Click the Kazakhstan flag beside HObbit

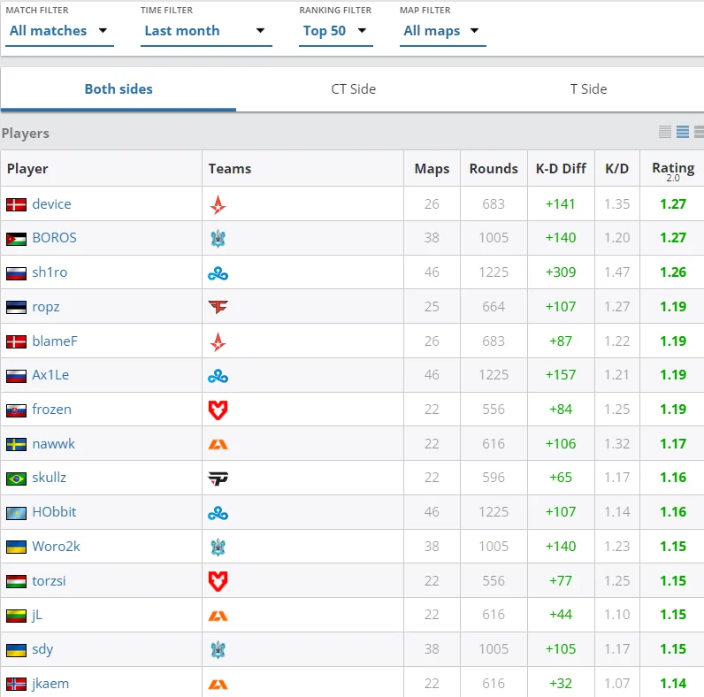[16, 513]
